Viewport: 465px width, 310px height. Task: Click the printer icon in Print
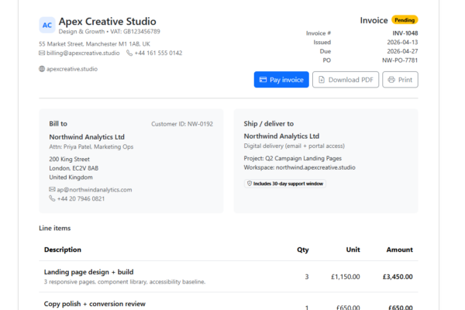pos(391,80)
